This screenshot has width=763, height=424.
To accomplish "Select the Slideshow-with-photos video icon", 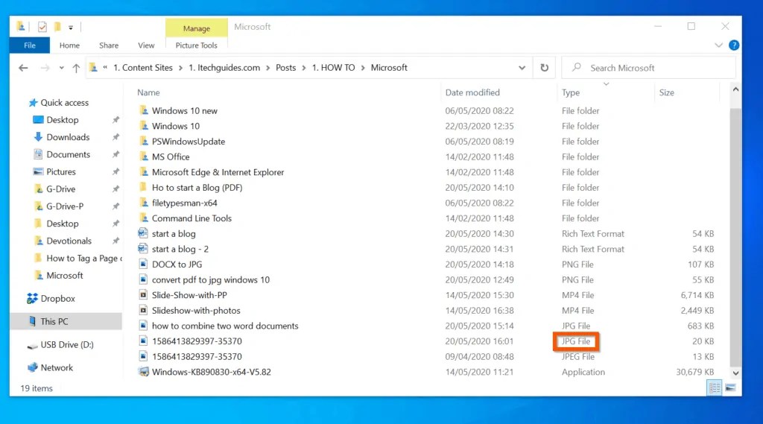I will click(143, 311).
